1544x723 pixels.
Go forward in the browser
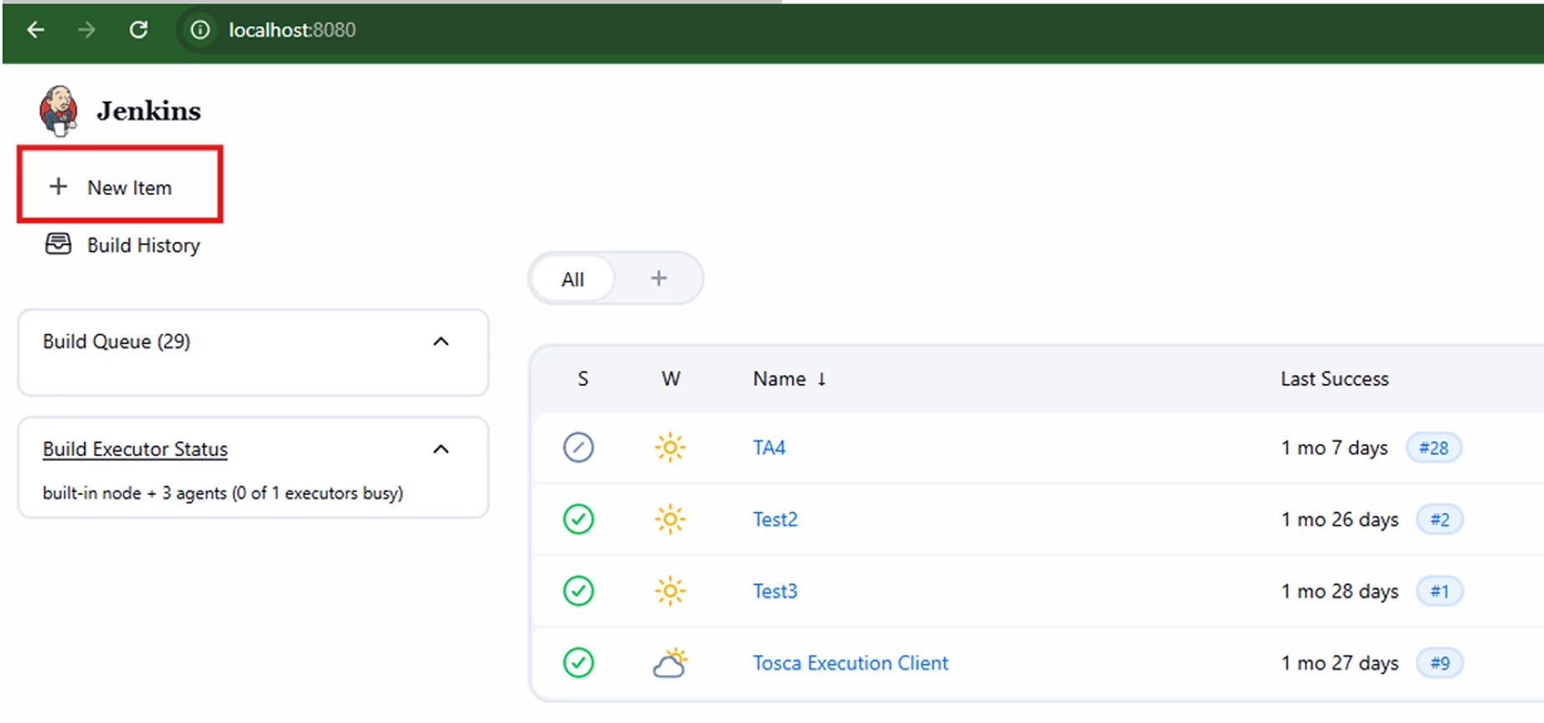tap(86, 30)
